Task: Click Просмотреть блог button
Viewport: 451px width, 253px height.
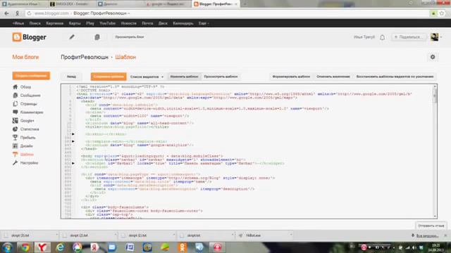Action: 130,37
